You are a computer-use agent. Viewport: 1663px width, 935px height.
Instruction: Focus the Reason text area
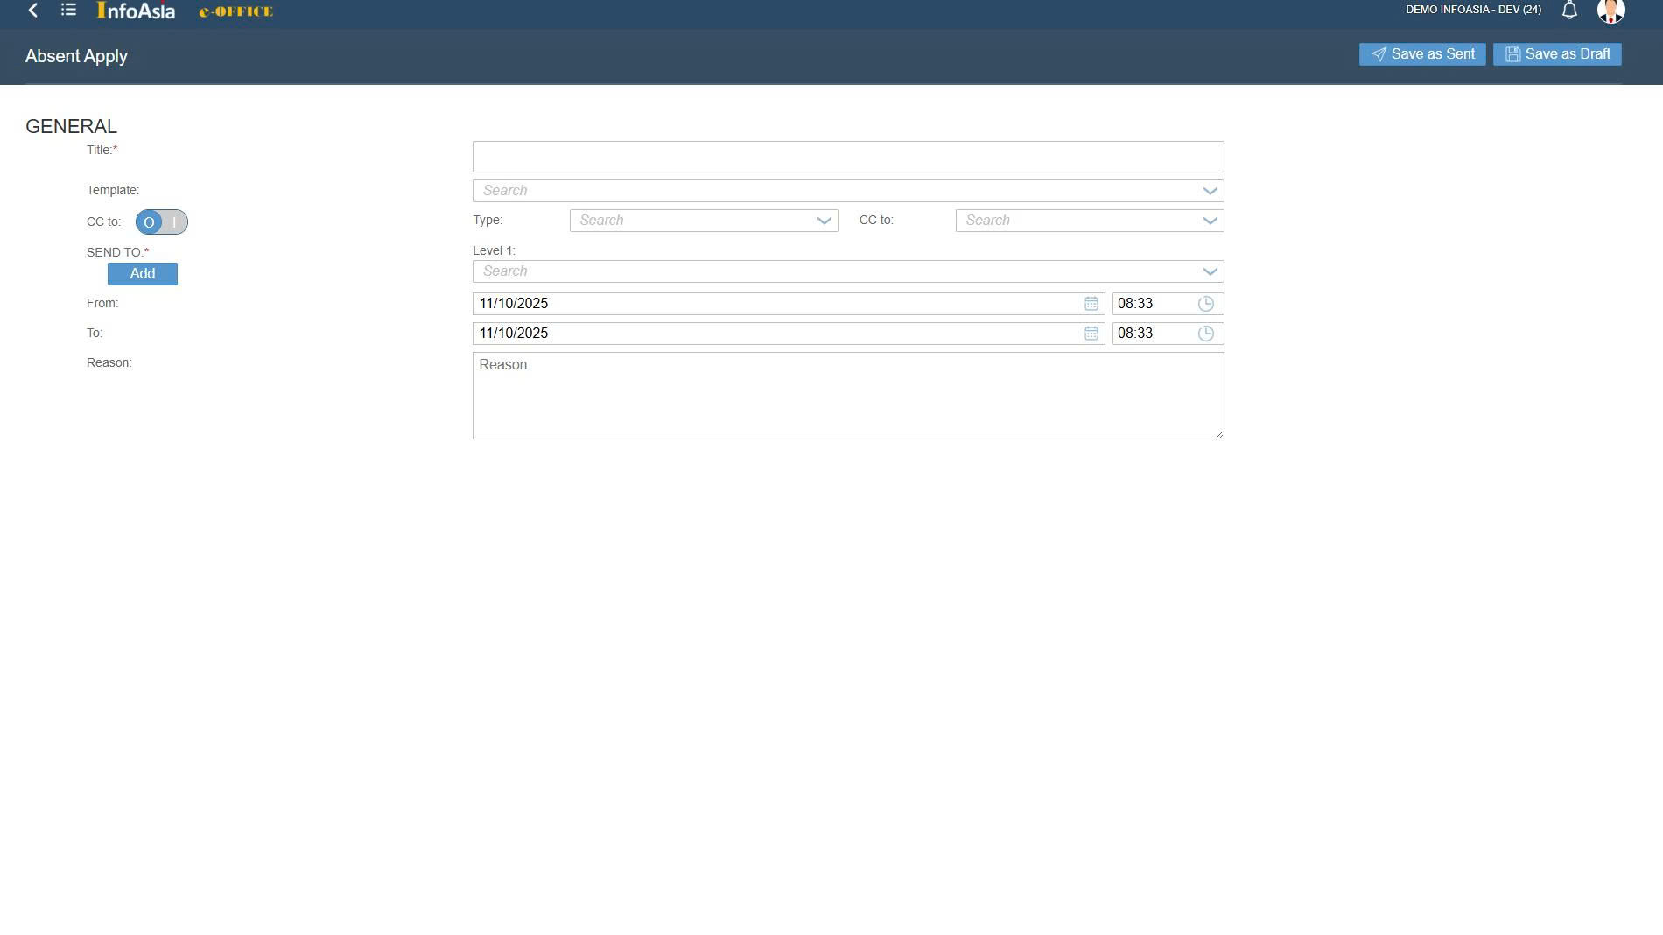pos(847,396)
